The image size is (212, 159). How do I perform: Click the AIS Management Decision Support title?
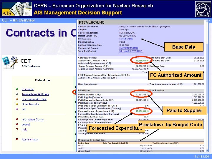(78, 13)
